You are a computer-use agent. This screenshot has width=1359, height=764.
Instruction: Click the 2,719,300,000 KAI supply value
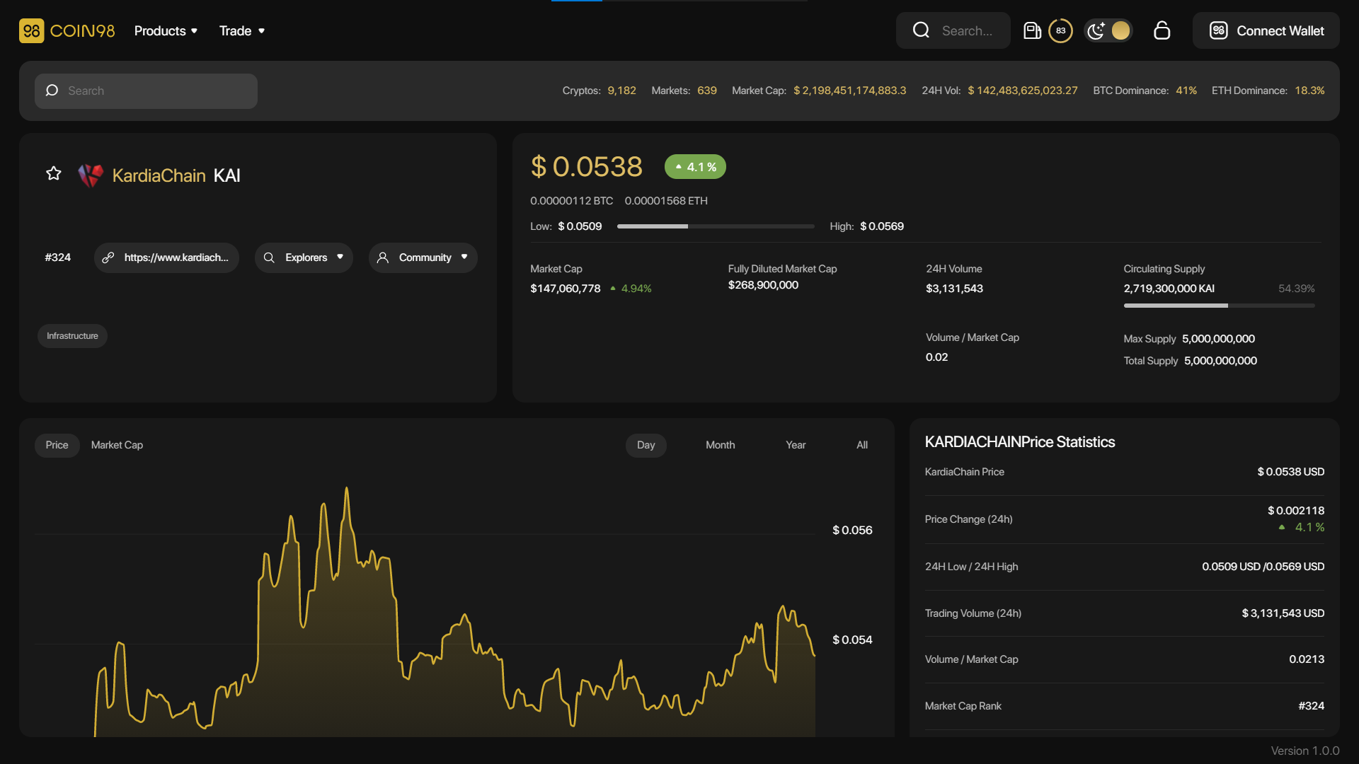[1169, 289]
